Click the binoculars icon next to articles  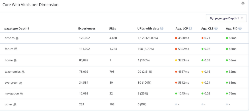tap(17, 38)
